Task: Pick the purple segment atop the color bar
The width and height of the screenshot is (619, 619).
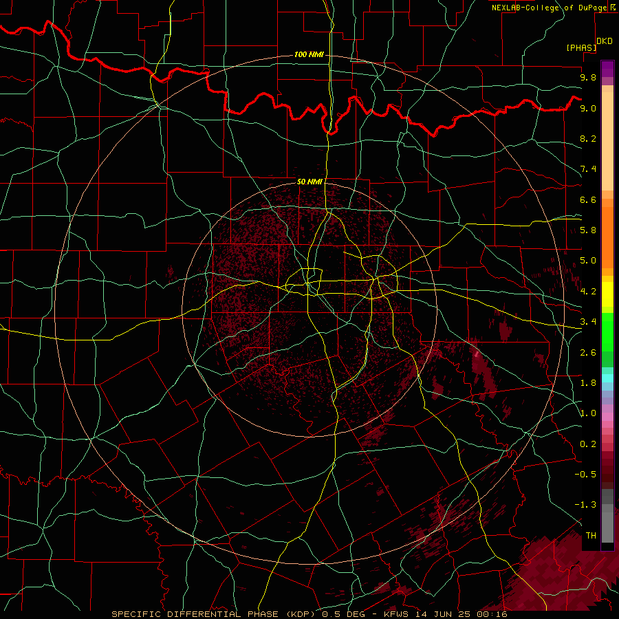Action: pos(607,69)
